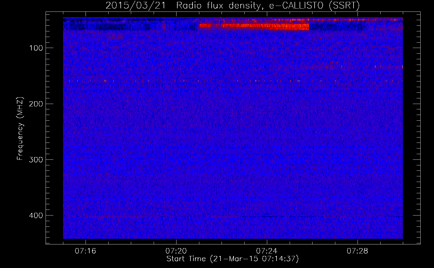Click the 'Start Time (21-Mar-15 07:14:37)' label
This screenshot has height=268, width=434.
click(233, 259)
